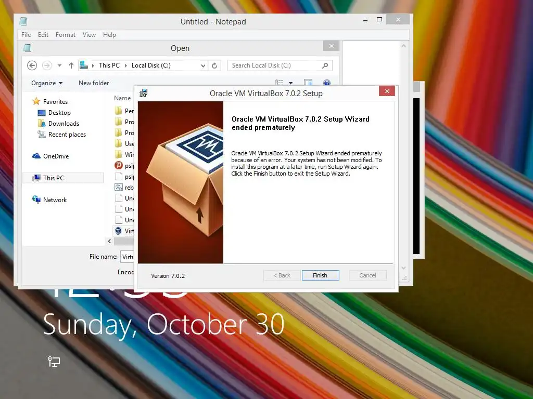Viewport: 533px width, 399px height.
Task: Toggle the preview pane icon
Action: point(308,83)
